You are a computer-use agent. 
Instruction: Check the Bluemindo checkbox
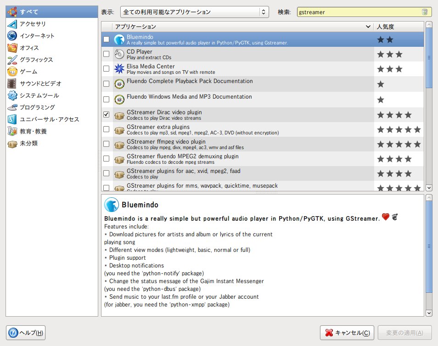107,39
